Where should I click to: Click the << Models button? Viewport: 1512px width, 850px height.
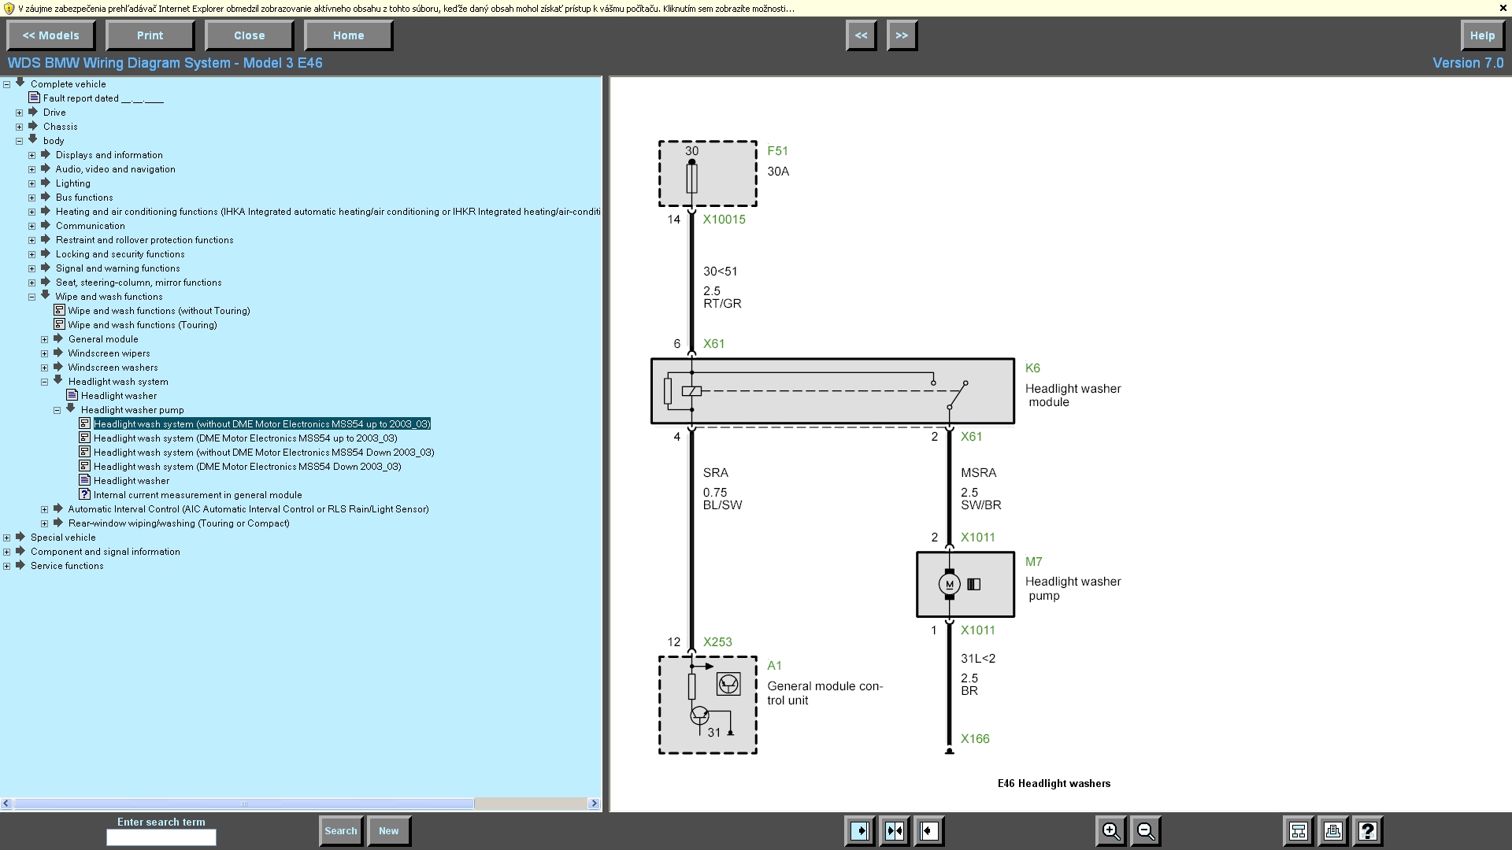51,35
